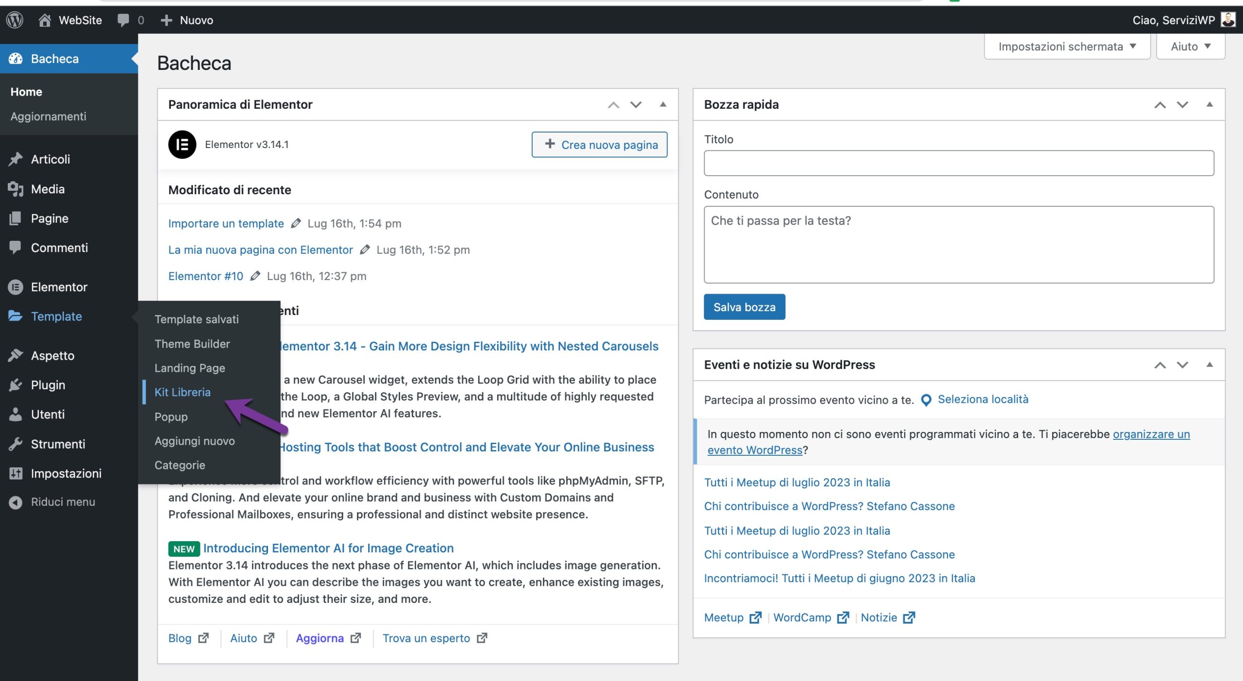Click Crea nuova pagina button
Viewport: 1243px width, 681px height.
(x=599, y=145)
